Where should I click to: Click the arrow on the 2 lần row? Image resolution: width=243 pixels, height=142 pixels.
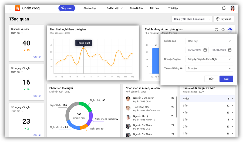(232, 126)
